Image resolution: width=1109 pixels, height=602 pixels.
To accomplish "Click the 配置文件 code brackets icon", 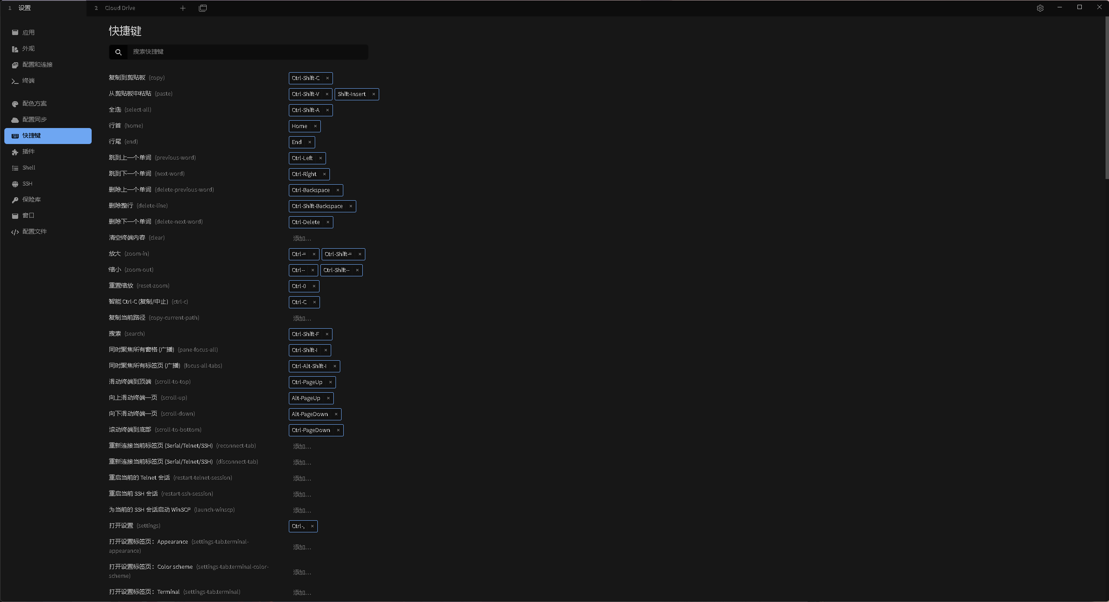I will point(15,232).
